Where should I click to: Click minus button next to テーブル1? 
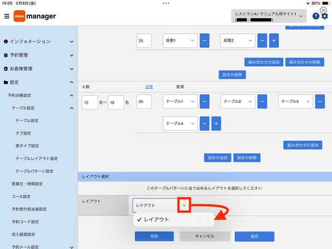[205, 101]
